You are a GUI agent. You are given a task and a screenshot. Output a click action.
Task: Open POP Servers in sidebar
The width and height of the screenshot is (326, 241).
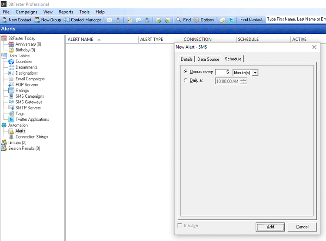[27, 85]
